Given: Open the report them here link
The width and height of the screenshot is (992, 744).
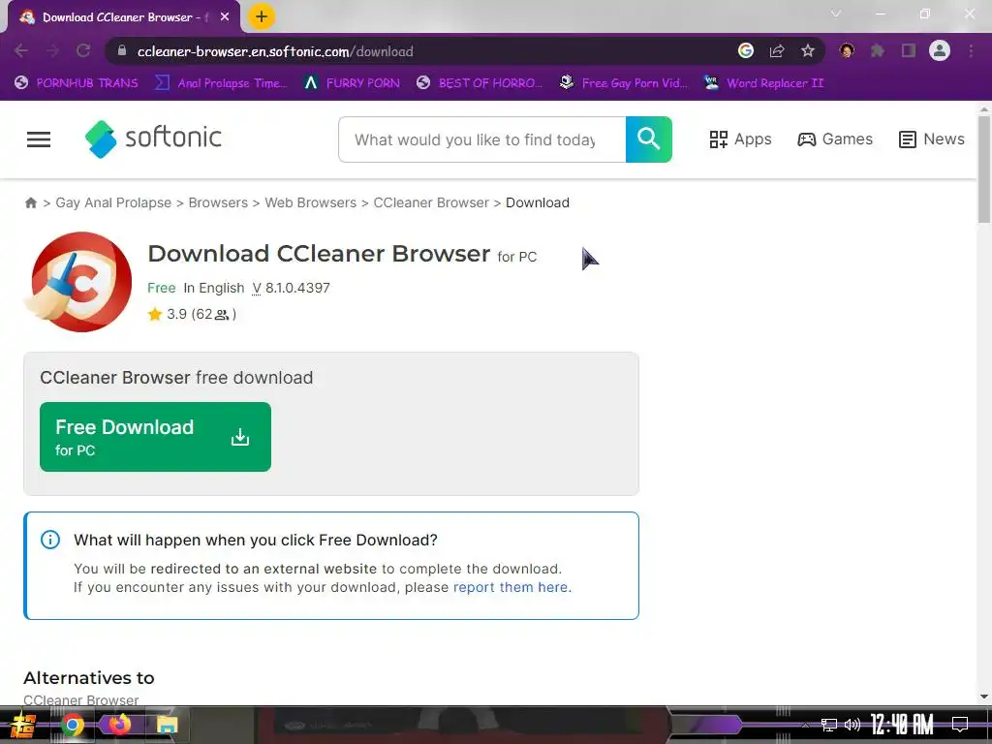Looking at the screenshot, I should point(511,587).
